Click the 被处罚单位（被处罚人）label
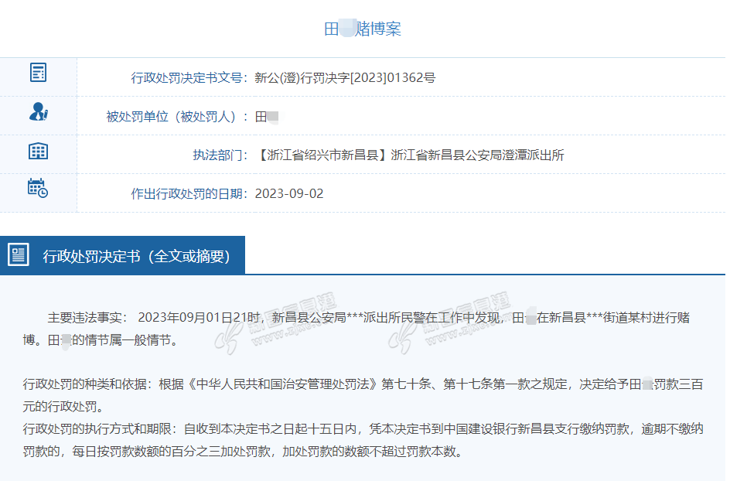This screenshot has width=730, height=481. (x=176, y=117)
